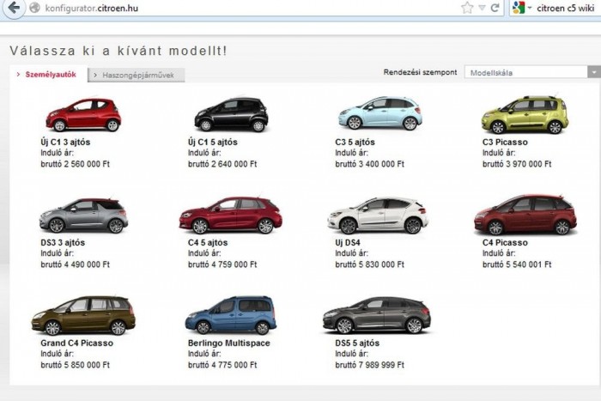The width and height of the screenshot is (601, 401).
Task: Open the 'C4 5 ajtós' model link
Action: click(208, 242)
